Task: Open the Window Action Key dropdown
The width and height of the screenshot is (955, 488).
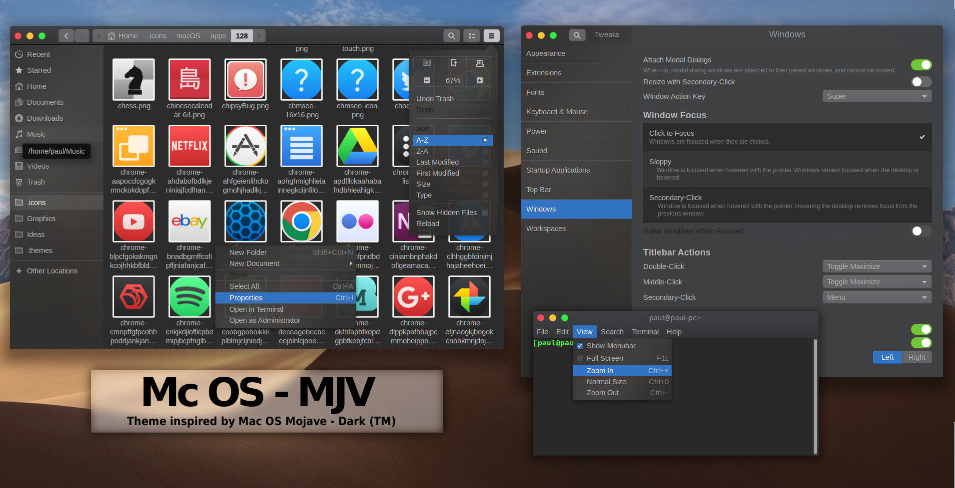Action: 877,96
